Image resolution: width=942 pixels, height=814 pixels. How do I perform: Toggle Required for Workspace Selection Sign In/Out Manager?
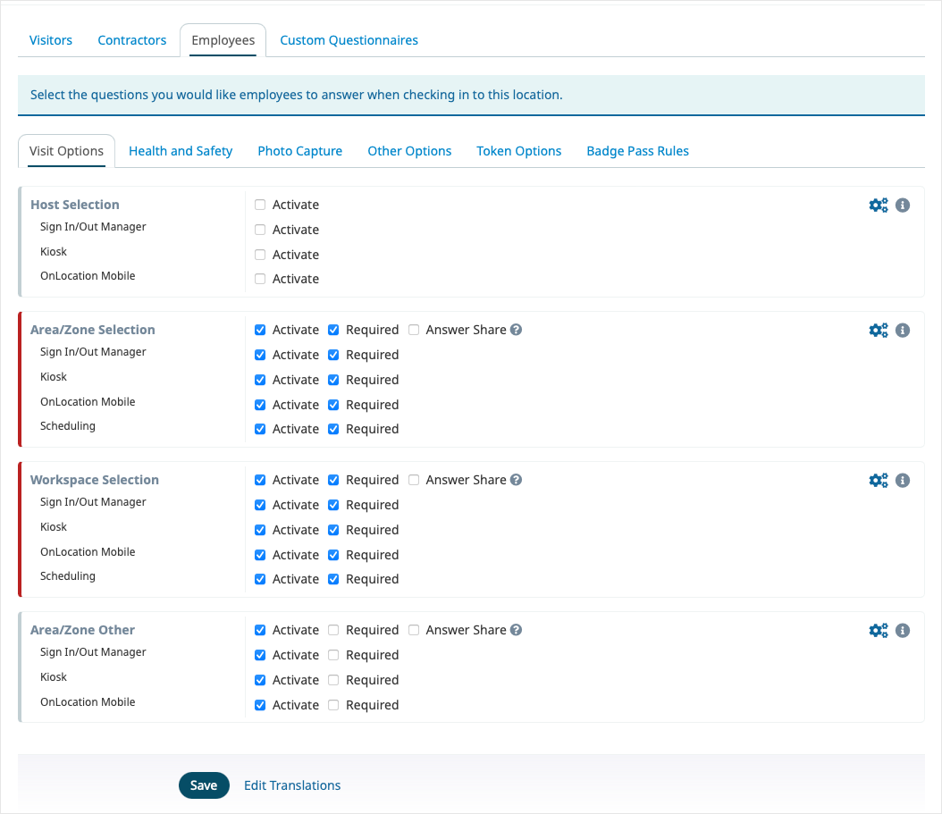coord(333,505)
